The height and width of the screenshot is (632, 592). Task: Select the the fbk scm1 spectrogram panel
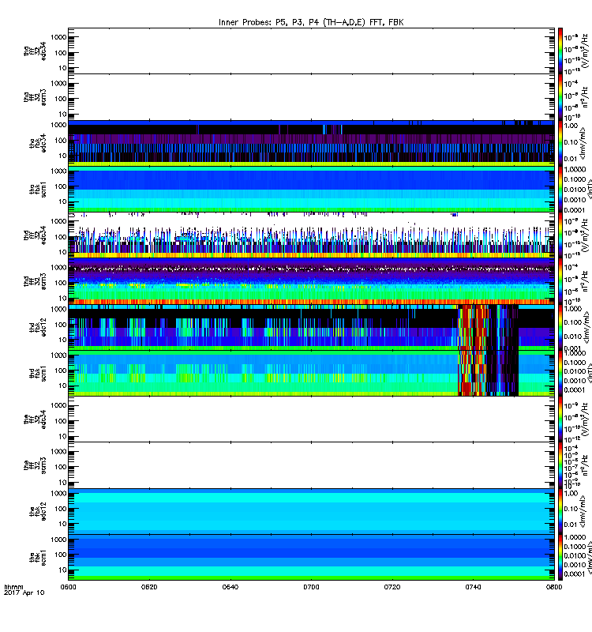[311, 558]
